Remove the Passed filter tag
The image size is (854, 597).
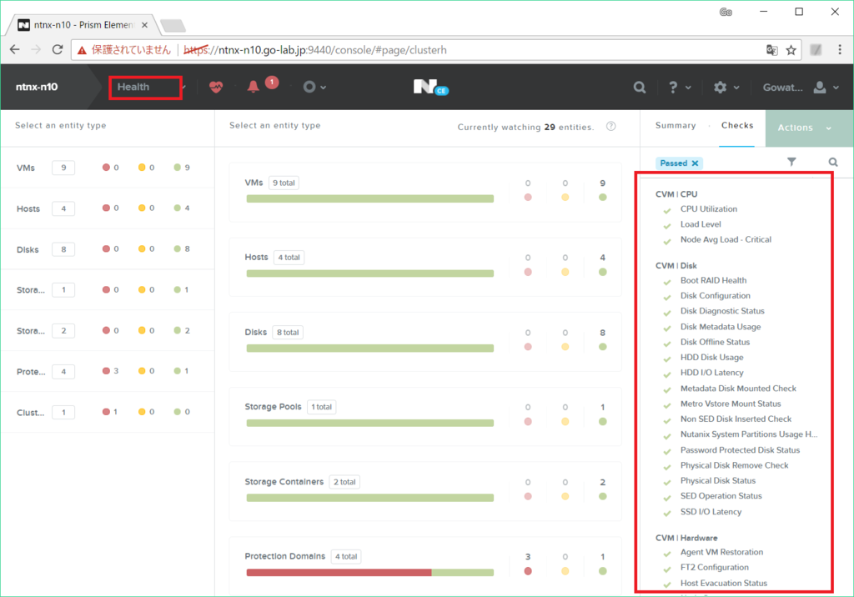click(x=695, y=163)
